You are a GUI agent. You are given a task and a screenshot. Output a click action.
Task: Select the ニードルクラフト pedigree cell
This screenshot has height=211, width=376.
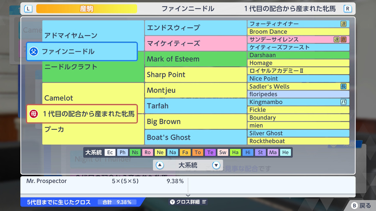(x=93, y=71)
